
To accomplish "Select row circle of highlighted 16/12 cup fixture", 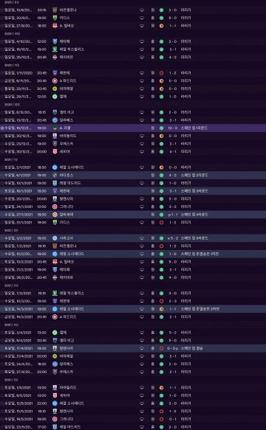I will tap(2, 128).
